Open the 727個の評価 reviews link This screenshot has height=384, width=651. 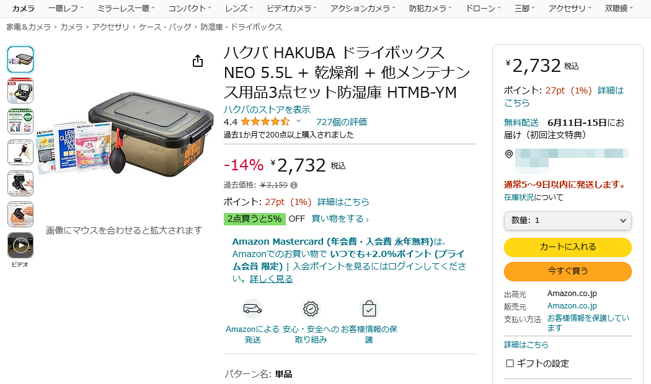(x=341, y=122)
